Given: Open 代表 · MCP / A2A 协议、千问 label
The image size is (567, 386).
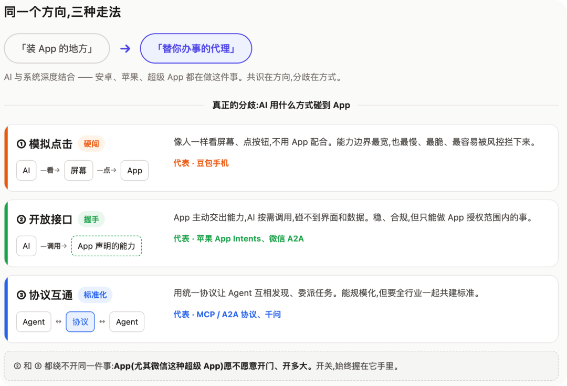Looking at the screenshot, I should click(x=227, y=315).
